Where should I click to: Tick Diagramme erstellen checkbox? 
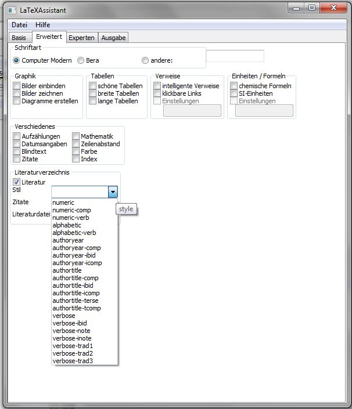coord(17,101)
